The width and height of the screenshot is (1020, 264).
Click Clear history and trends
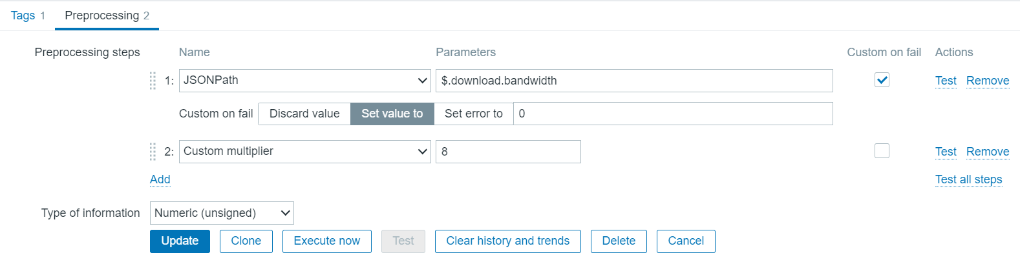pyautogui.click(x=507, y=241)
